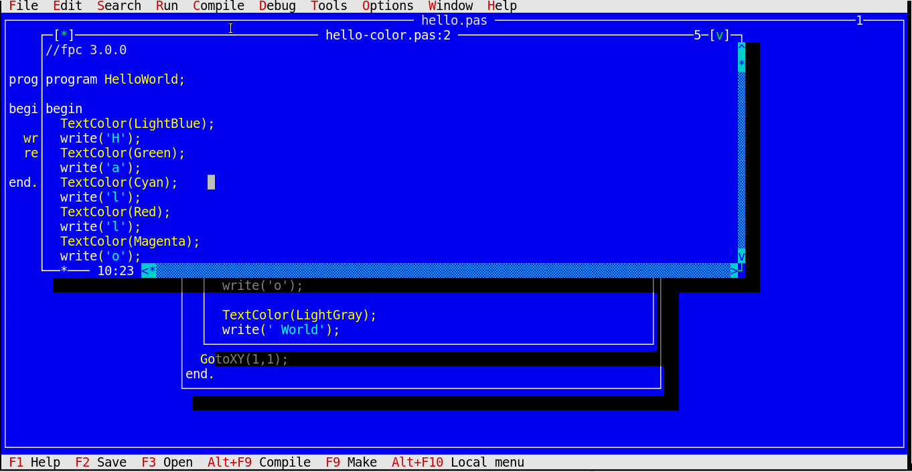Click horizontal scrollbar left arrow

click(x=145, y=270)
